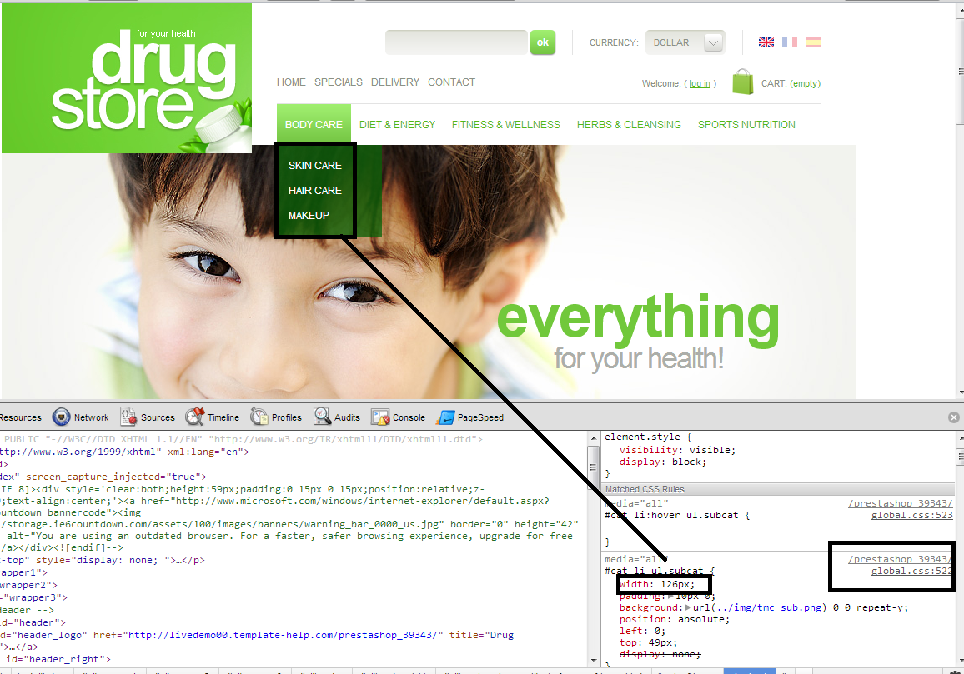This screenshot has height=674, width=964.
Task: Open the Dollar currency dropdown
Action: 685,42
